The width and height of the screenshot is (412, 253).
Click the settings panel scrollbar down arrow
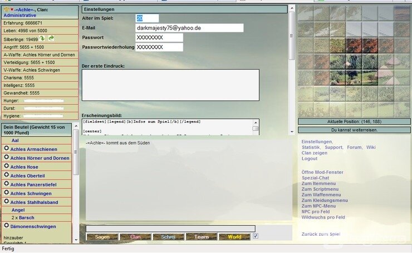click(292, 132)
